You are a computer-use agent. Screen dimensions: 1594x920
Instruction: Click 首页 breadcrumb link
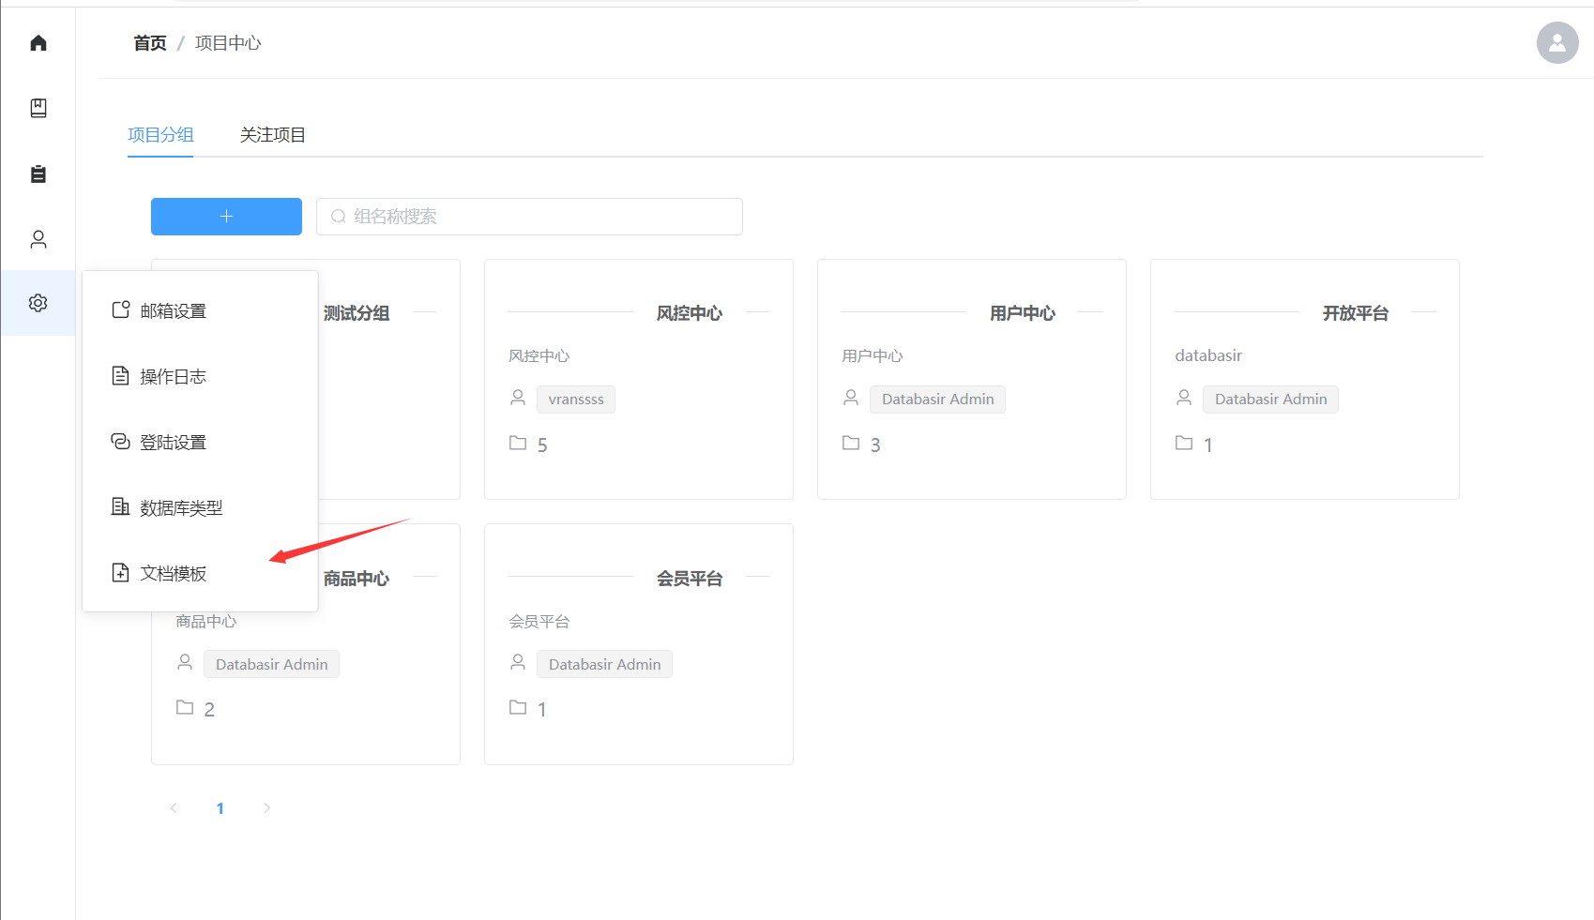point(150,43)
